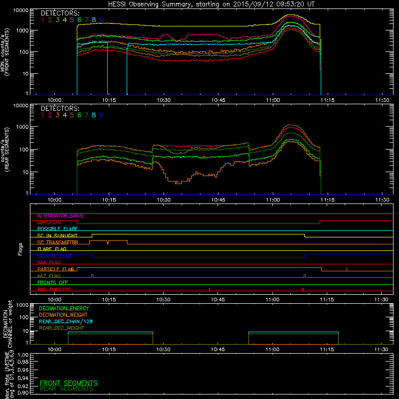
Task: Select detector 1 in the rear segments legend
Action: [43, 115]
